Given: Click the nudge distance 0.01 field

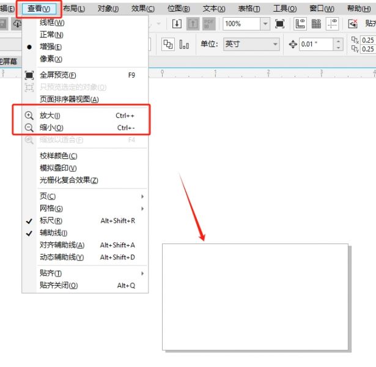Looking at the screenshot, I should 316,45.
